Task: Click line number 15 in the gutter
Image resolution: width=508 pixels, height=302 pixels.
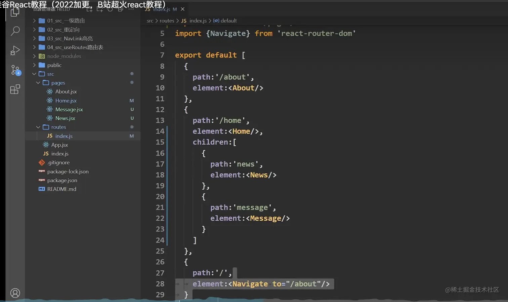Action: click(160, 142)
